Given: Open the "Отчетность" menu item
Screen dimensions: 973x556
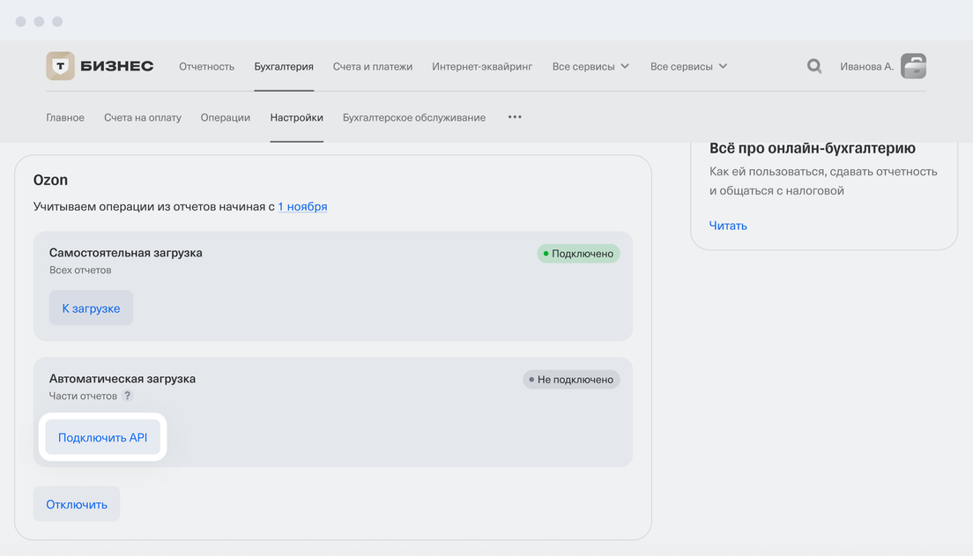Looking at the screenshot, I should point(206,66).
